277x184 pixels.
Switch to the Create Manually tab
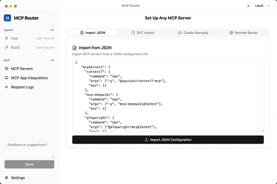point(193,33)
